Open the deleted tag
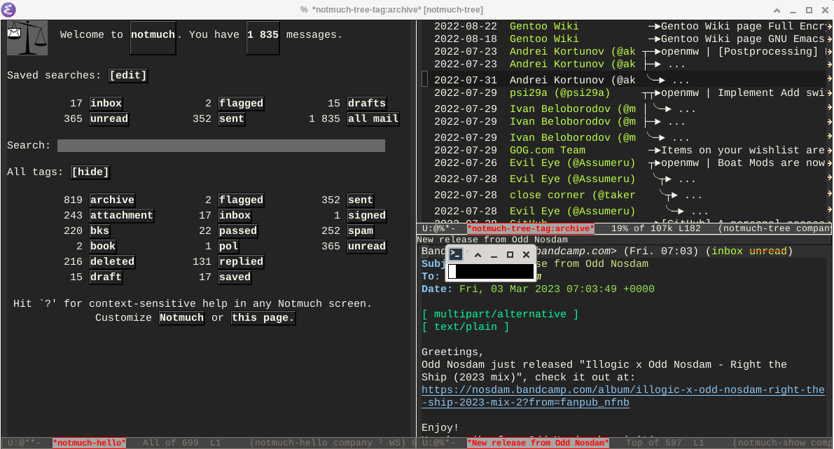This screenshot has width=834, height=449. click(112, 262)
